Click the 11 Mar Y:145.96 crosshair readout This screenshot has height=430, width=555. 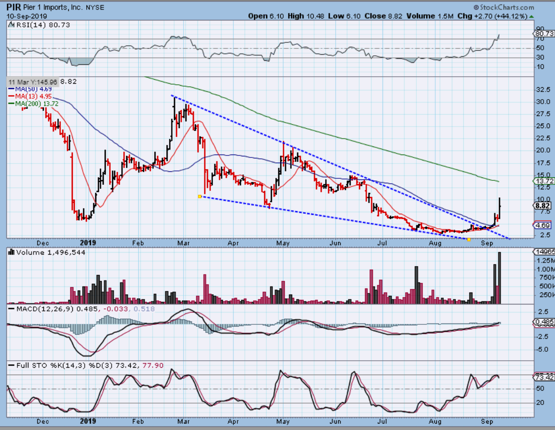[x=33, y=82]
